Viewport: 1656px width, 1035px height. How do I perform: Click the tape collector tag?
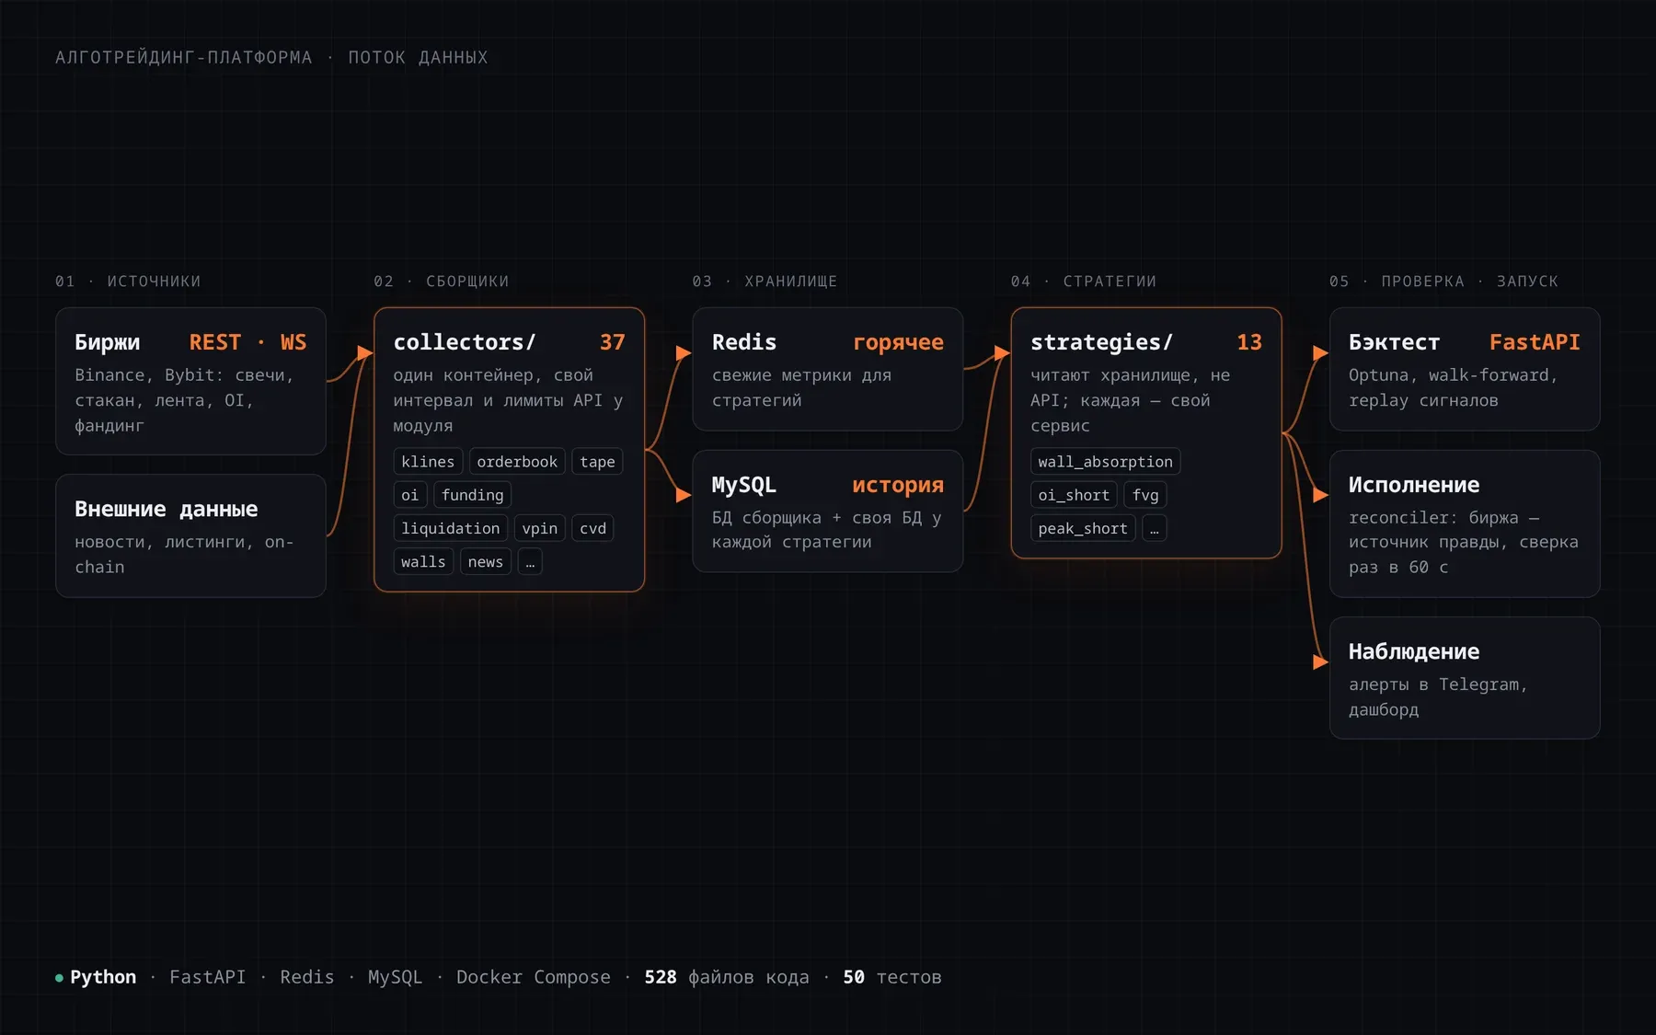click(597, 462)
